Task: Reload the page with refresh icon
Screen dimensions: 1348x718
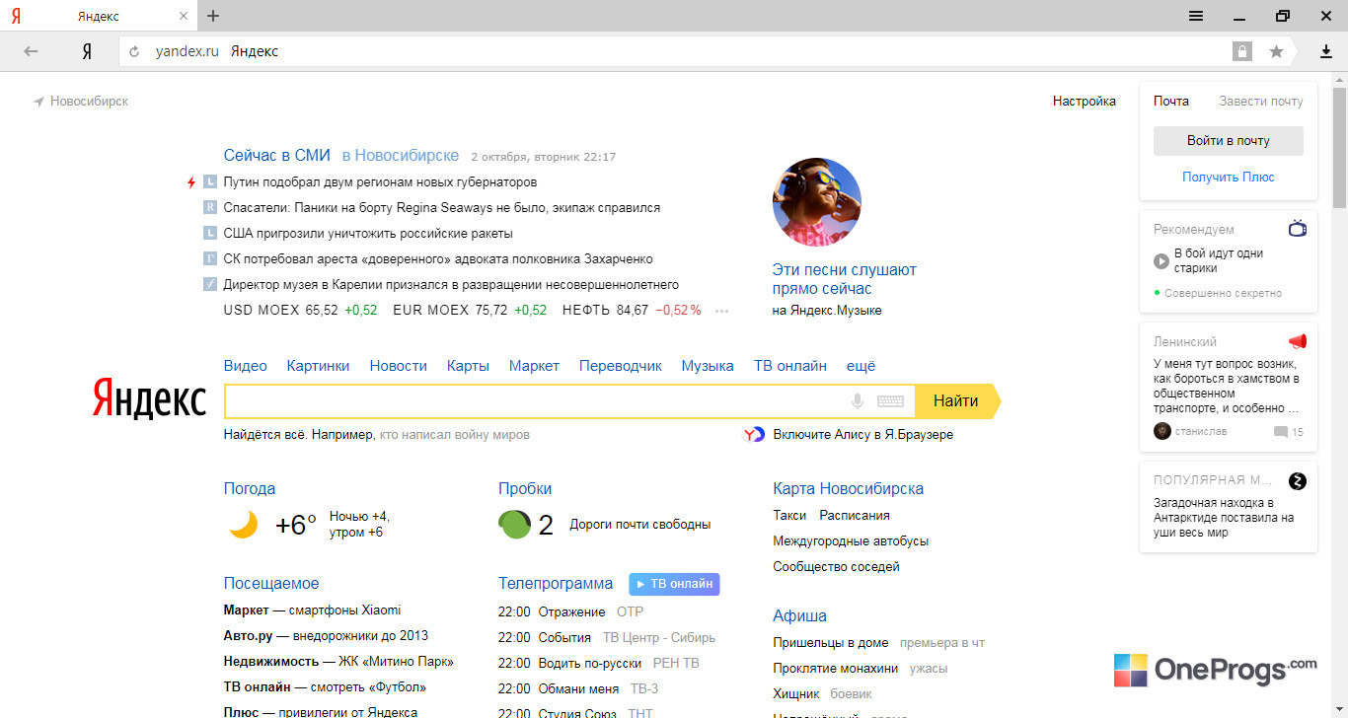Action: [134, 51]
